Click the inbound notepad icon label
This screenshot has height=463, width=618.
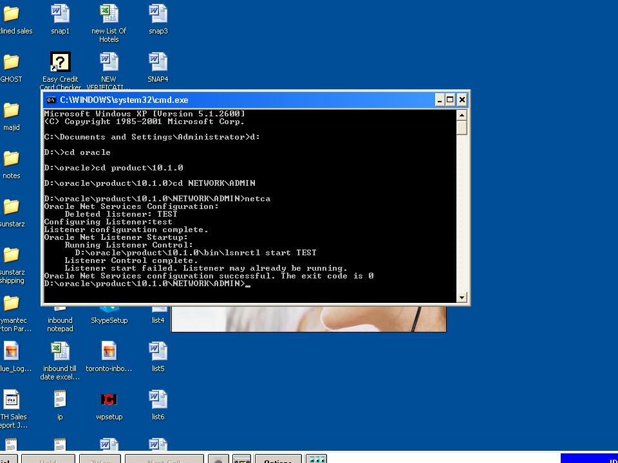point(60,324)
